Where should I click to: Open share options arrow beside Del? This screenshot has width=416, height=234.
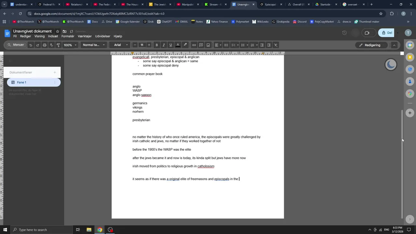(x=397, y=33)
